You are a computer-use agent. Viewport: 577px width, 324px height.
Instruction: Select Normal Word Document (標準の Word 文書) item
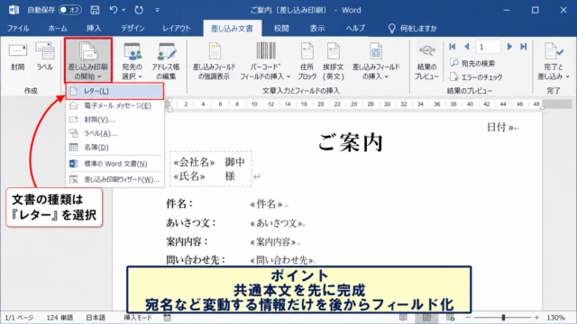click(x=114, y=164)
